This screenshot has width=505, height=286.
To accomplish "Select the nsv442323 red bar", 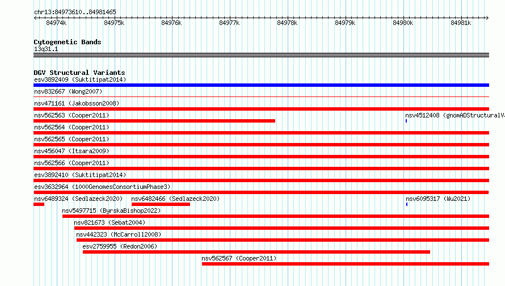I will 283,240.
